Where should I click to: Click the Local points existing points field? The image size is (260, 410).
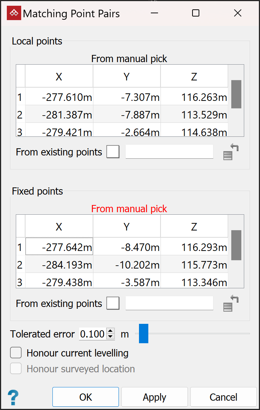tap(169, 152)
